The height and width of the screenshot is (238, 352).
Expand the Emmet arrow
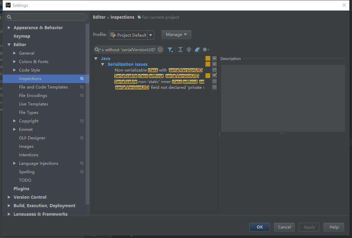pyautogui.click(x=14, y=129)
